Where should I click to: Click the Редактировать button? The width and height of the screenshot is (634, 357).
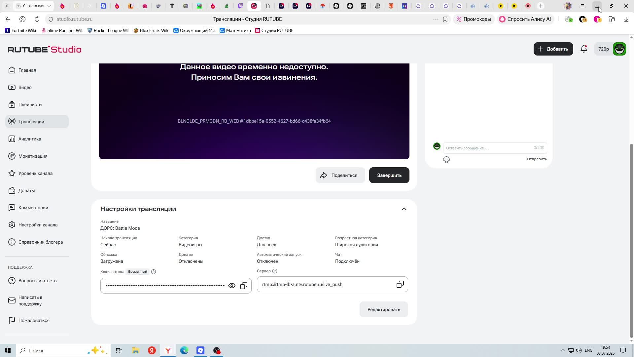[x=384, y=309]
